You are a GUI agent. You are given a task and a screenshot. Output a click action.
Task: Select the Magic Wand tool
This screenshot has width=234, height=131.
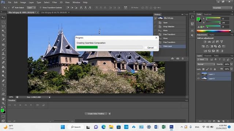[3, 31]
